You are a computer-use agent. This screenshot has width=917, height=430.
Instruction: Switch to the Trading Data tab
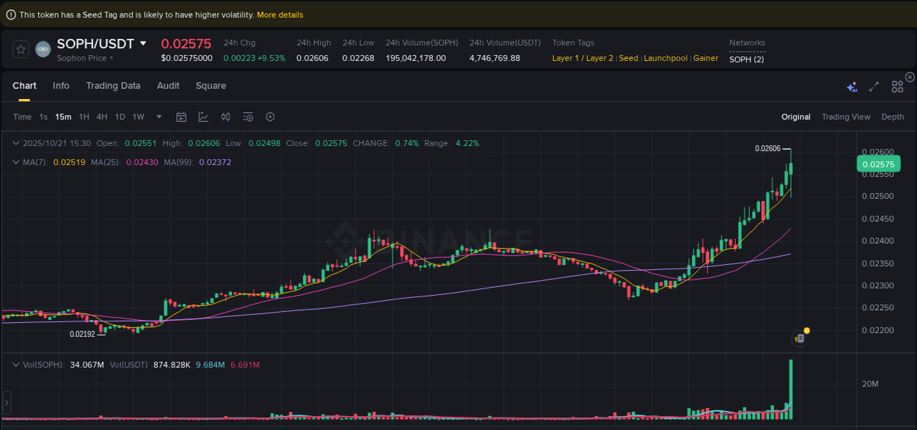coord(113,86)
